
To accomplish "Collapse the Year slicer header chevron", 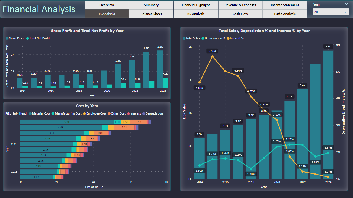I will tap(347, 4).
